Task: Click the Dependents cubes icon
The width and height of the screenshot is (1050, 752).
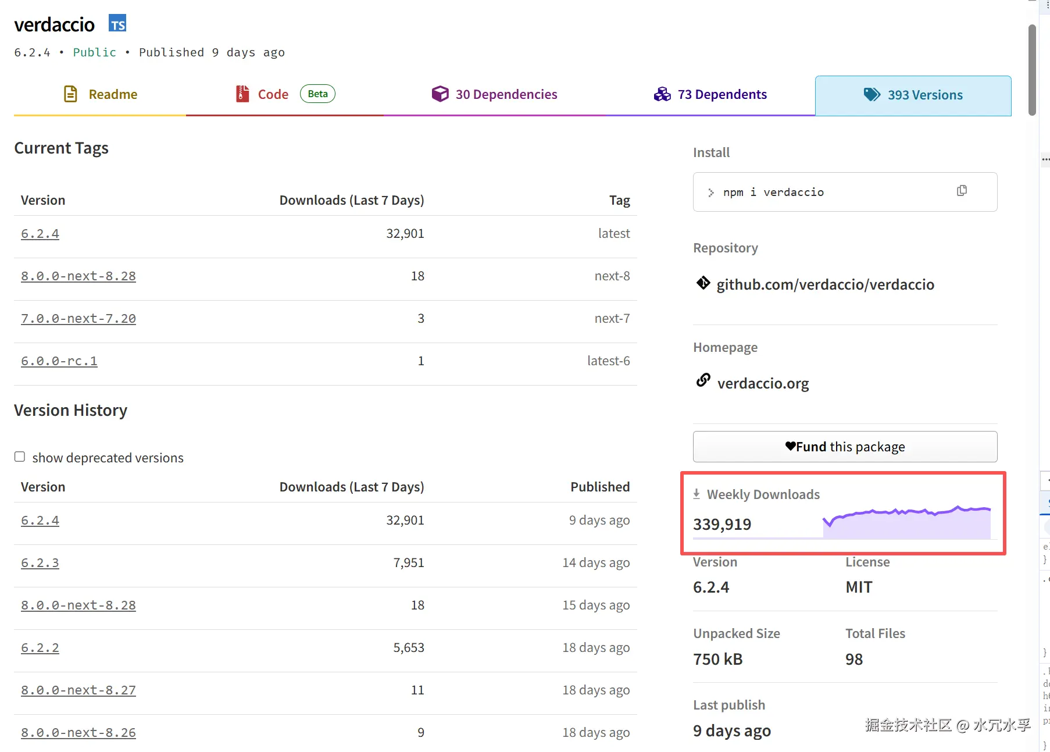Action: click(662, 94)
